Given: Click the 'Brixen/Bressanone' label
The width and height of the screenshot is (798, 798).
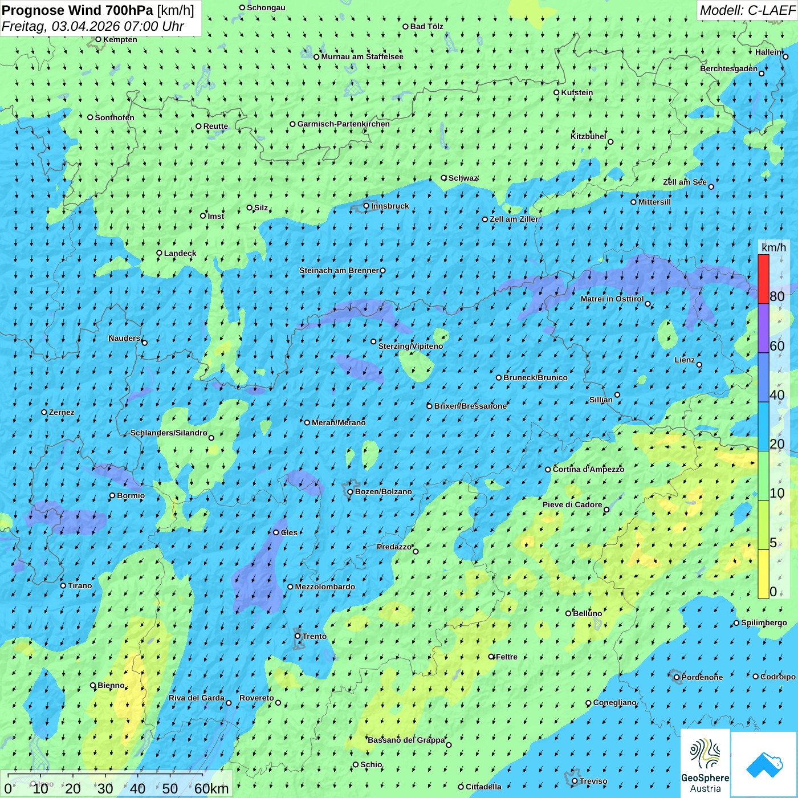Looking at the screenshot, I should pos(471,406).
